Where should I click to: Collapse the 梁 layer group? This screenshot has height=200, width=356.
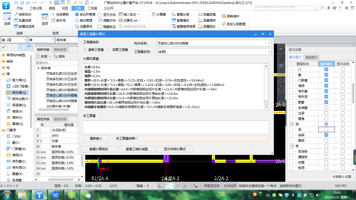(x=292, y=124)
